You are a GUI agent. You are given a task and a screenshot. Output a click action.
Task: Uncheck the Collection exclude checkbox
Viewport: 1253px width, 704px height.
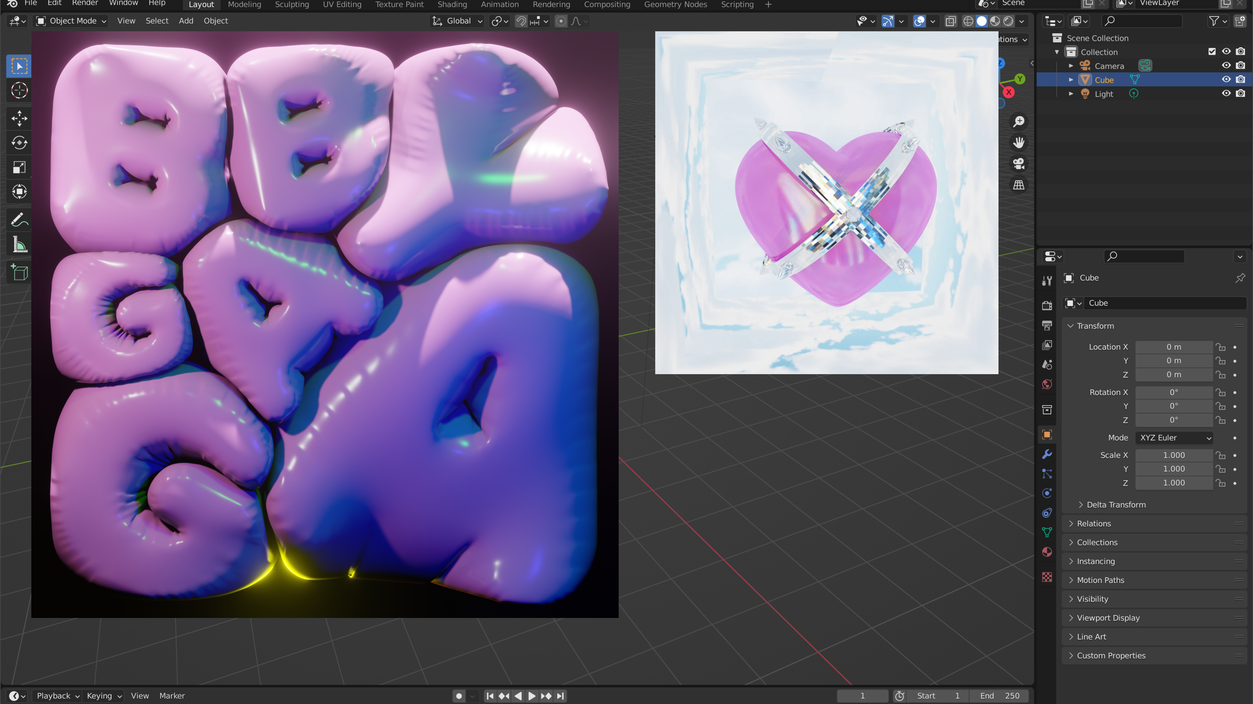(1212, 51)
